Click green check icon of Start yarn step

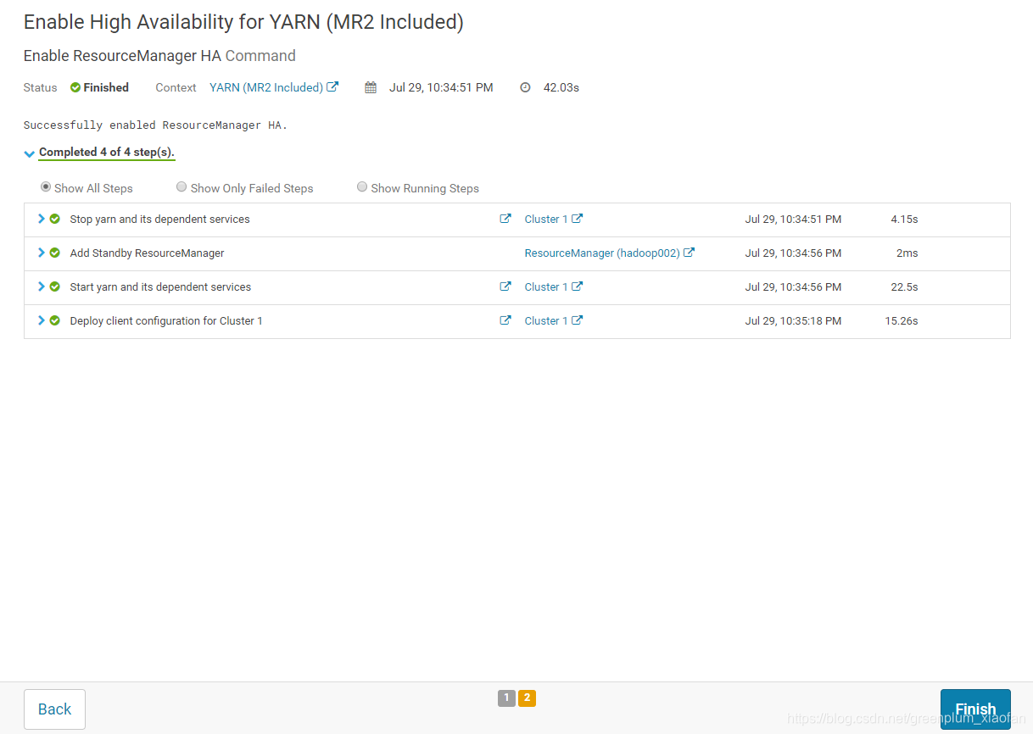coord(55,286)
